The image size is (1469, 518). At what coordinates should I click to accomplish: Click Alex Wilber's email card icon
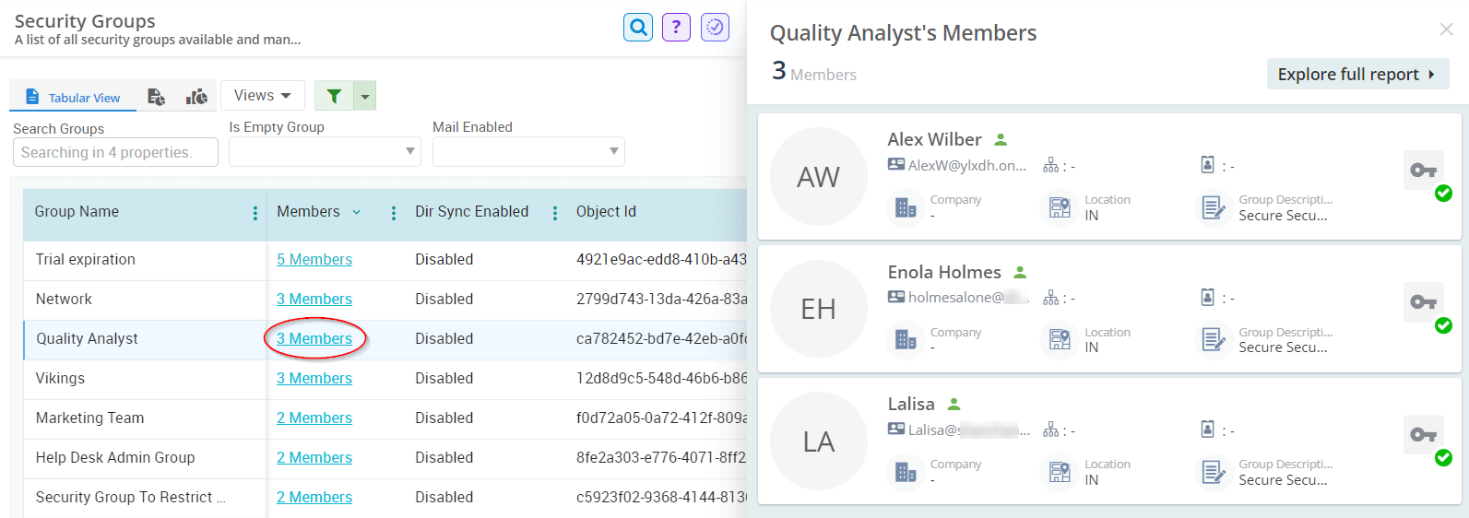(896, 164)
